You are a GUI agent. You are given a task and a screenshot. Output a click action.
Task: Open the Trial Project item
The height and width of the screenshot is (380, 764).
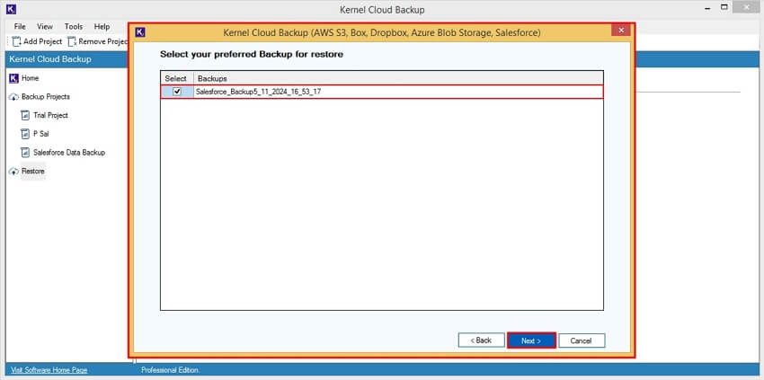point(50,116)
